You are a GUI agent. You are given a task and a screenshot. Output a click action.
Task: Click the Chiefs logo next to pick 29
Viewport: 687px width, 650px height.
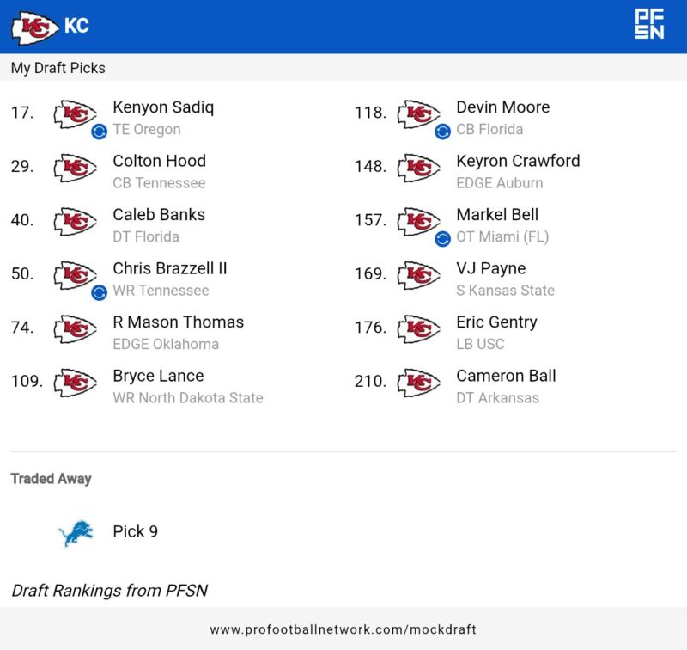tap(75, 167)
